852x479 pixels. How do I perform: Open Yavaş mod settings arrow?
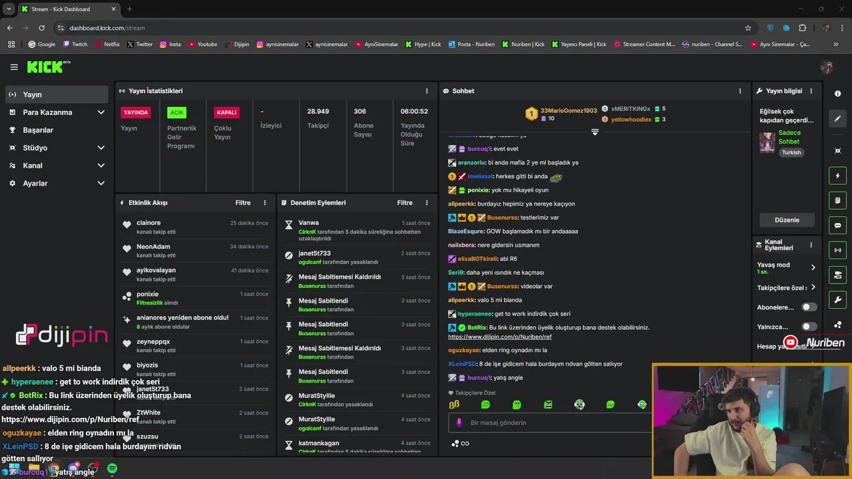[x=813, y=267]
